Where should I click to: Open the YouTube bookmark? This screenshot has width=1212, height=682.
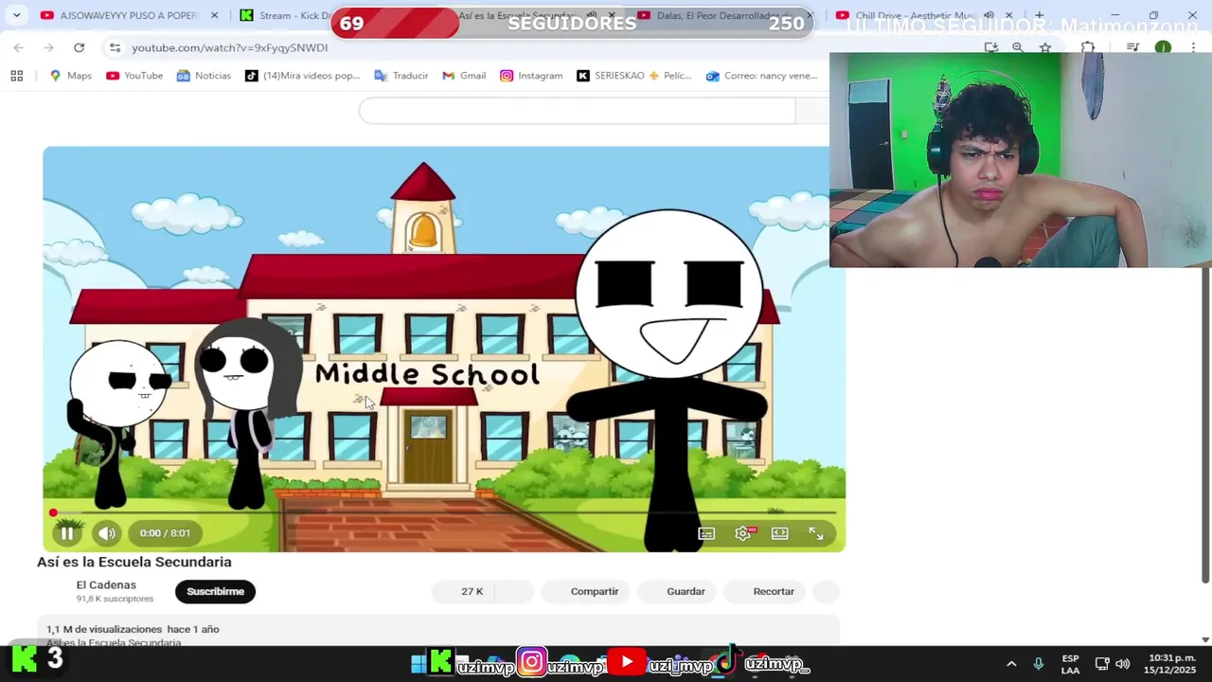coord(134,76)
